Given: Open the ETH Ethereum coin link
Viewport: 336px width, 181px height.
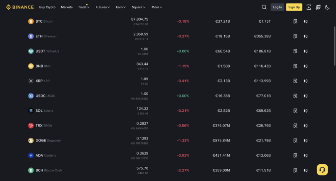Looking at the screenshot, I should coord(43,36).
